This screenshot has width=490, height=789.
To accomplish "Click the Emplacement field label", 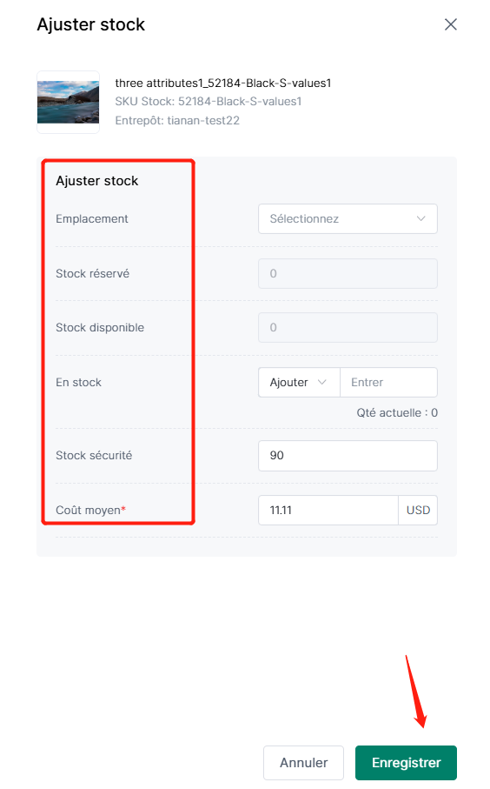I will coord(92,219).
